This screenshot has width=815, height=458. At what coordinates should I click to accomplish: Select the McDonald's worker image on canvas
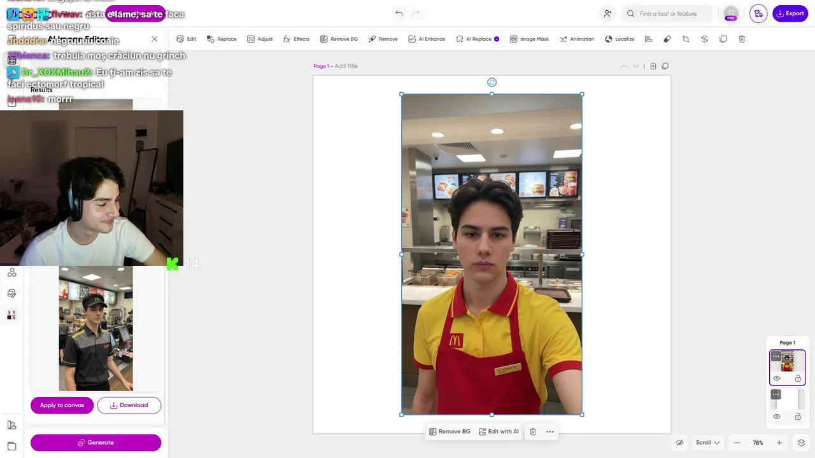point(492,254)
